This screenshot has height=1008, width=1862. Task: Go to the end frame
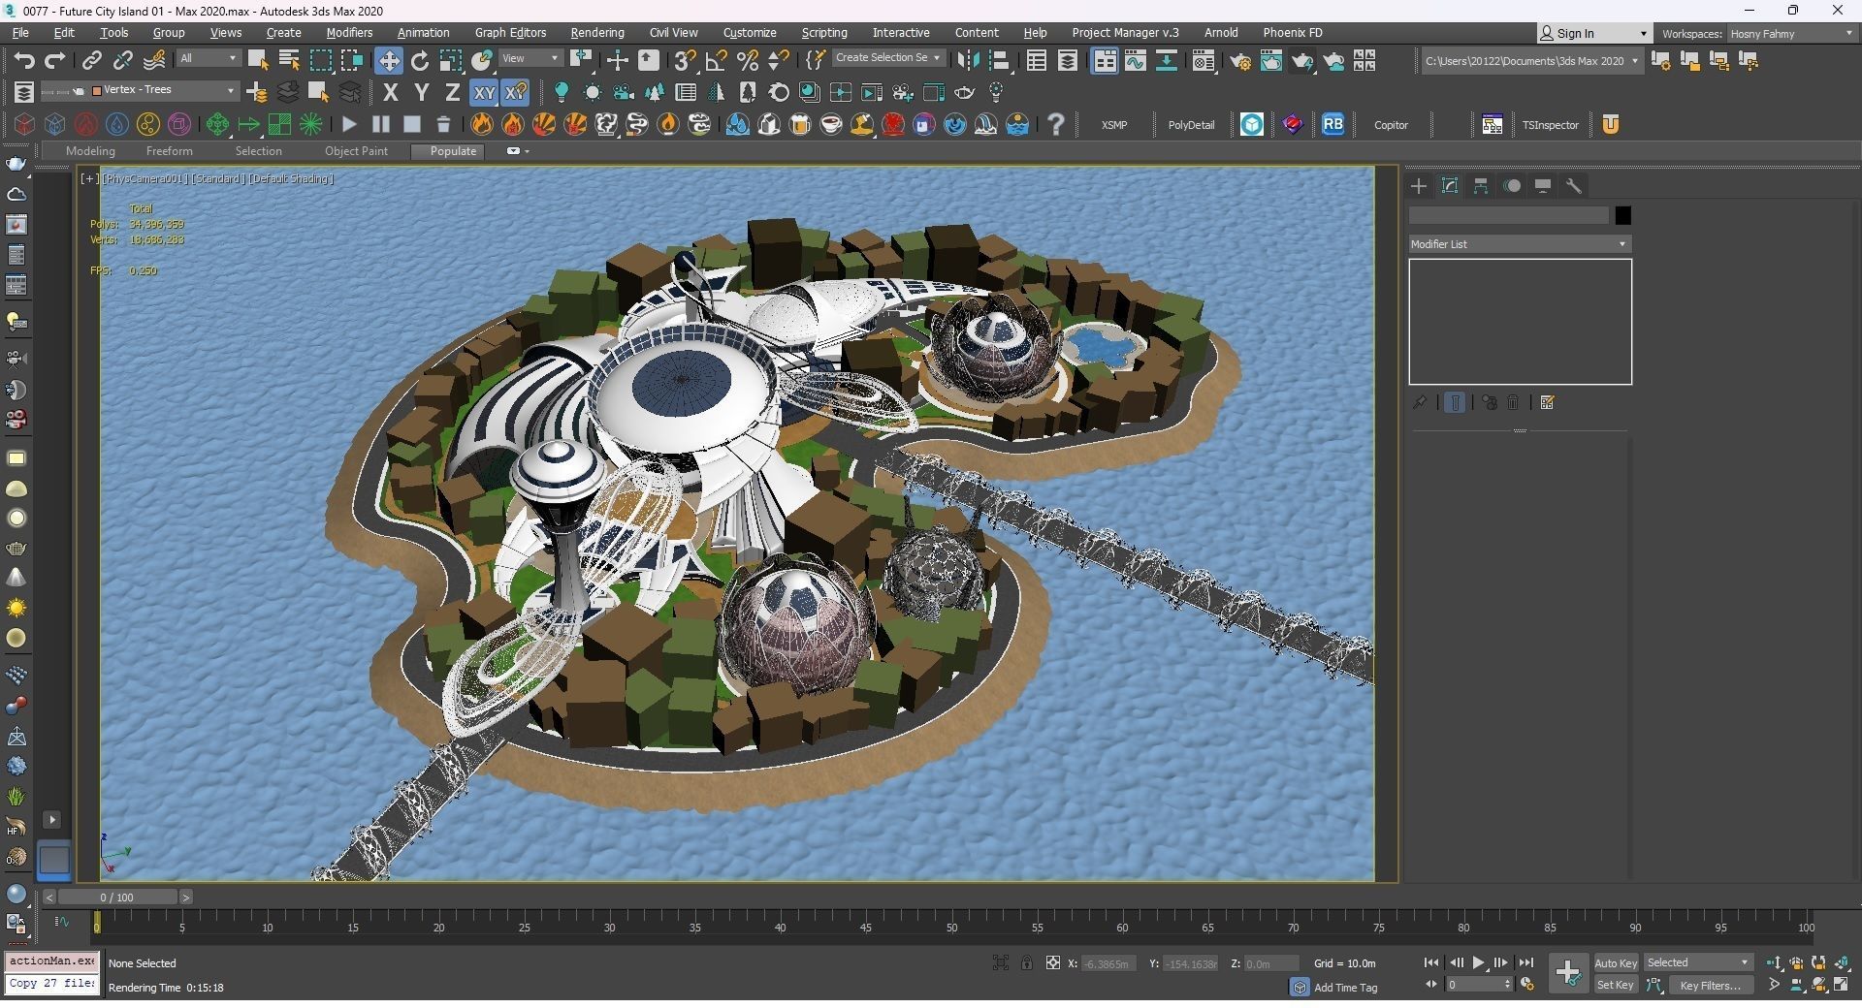[x=1525, y=963]
